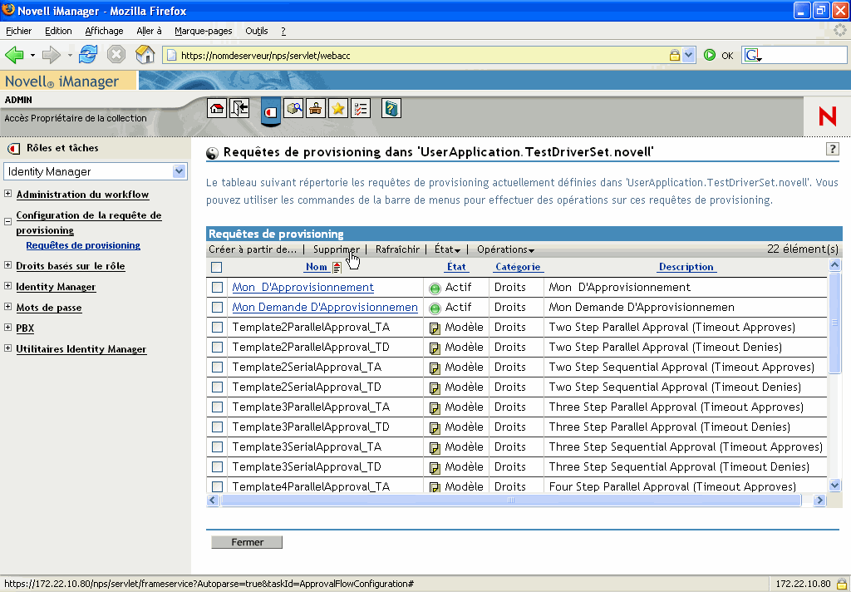The image size is (851, 592).
Task: Click the page help question mark icon
Action: (x=832, y=148)
